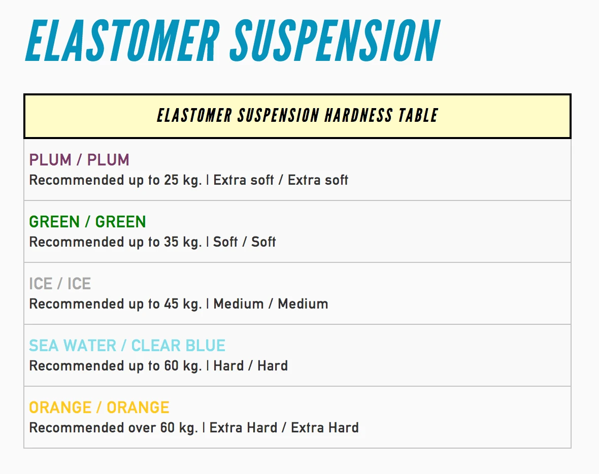Select the ORANGE / ORANGE row title

pyautogui.click(x=99, y=408)
